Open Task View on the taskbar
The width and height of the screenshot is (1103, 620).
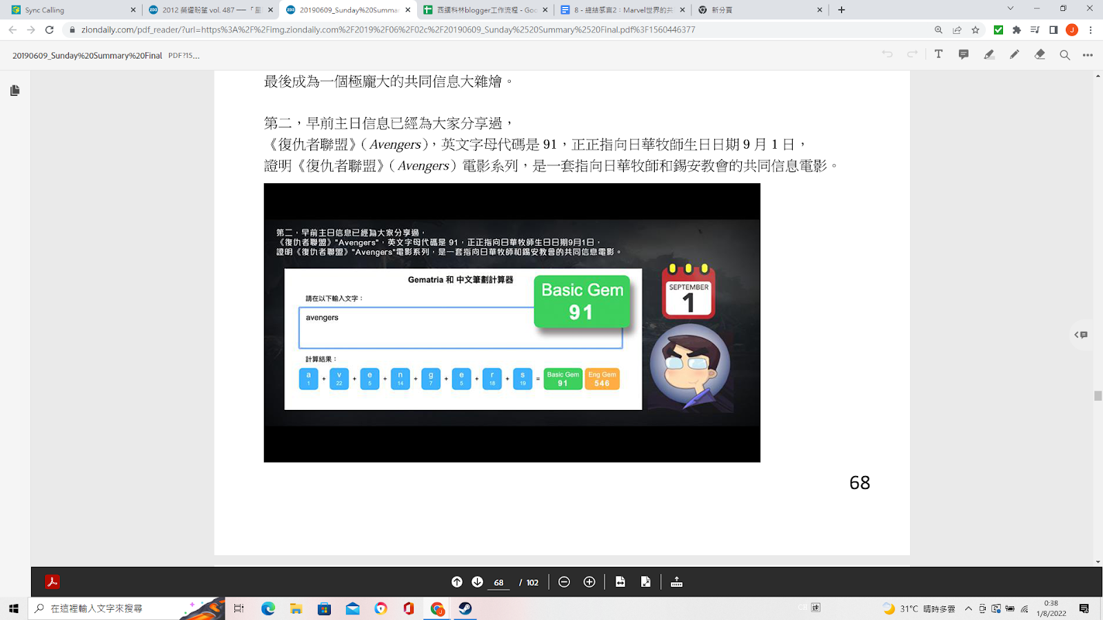coord(239,608)
